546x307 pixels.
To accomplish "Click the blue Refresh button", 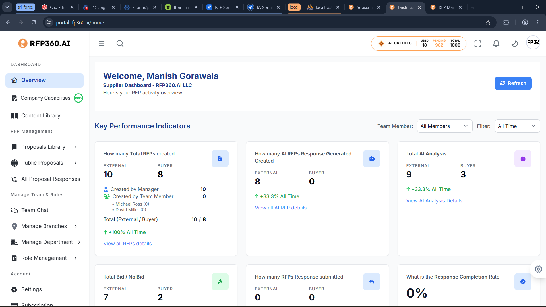I will 513,83.
